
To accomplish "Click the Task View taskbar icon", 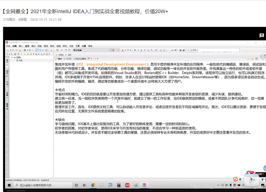I will [x=85, y=185].
